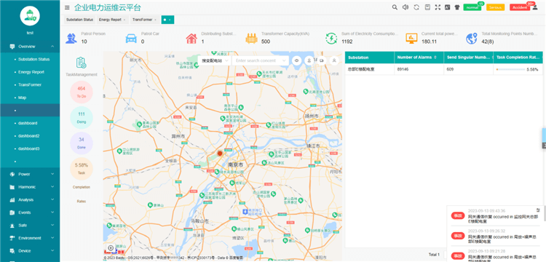546x262 pixels.
Task: Change language with the A translate icon
Action: click(448, 7)
